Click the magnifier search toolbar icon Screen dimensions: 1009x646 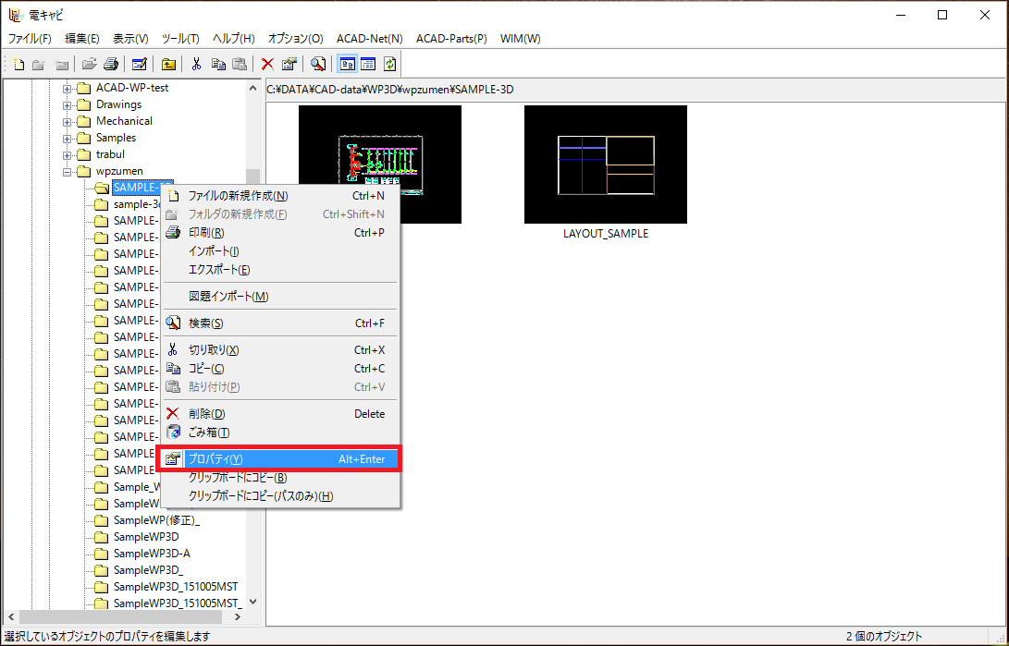[x=317, y=64]
